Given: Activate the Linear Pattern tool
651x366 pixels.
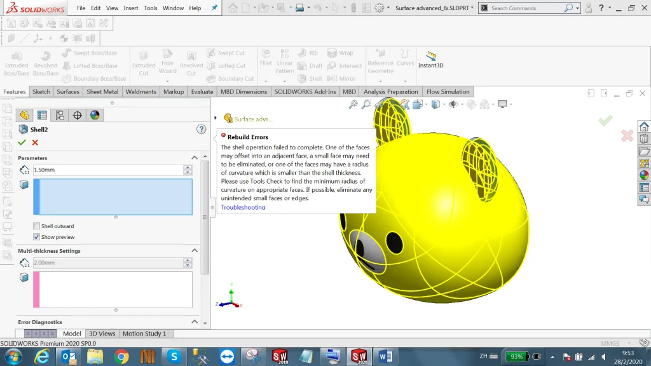Looking at the screenshot, I should [x=284, y=62].
